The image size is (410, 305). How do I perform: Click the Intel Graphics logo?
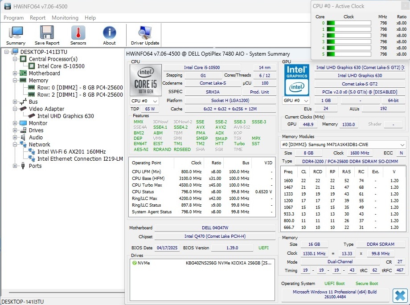tap(297, 80)
